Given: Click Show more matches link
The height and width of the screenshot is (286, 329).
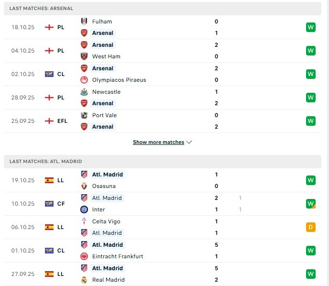Looking at the screenshot, I should pyautogui.click(x=158, y=143).
